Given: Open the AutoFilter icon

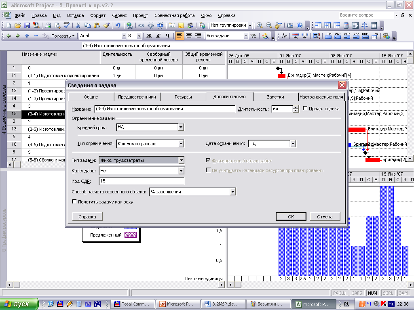Looking at the screenshot, I should [253, 36].
